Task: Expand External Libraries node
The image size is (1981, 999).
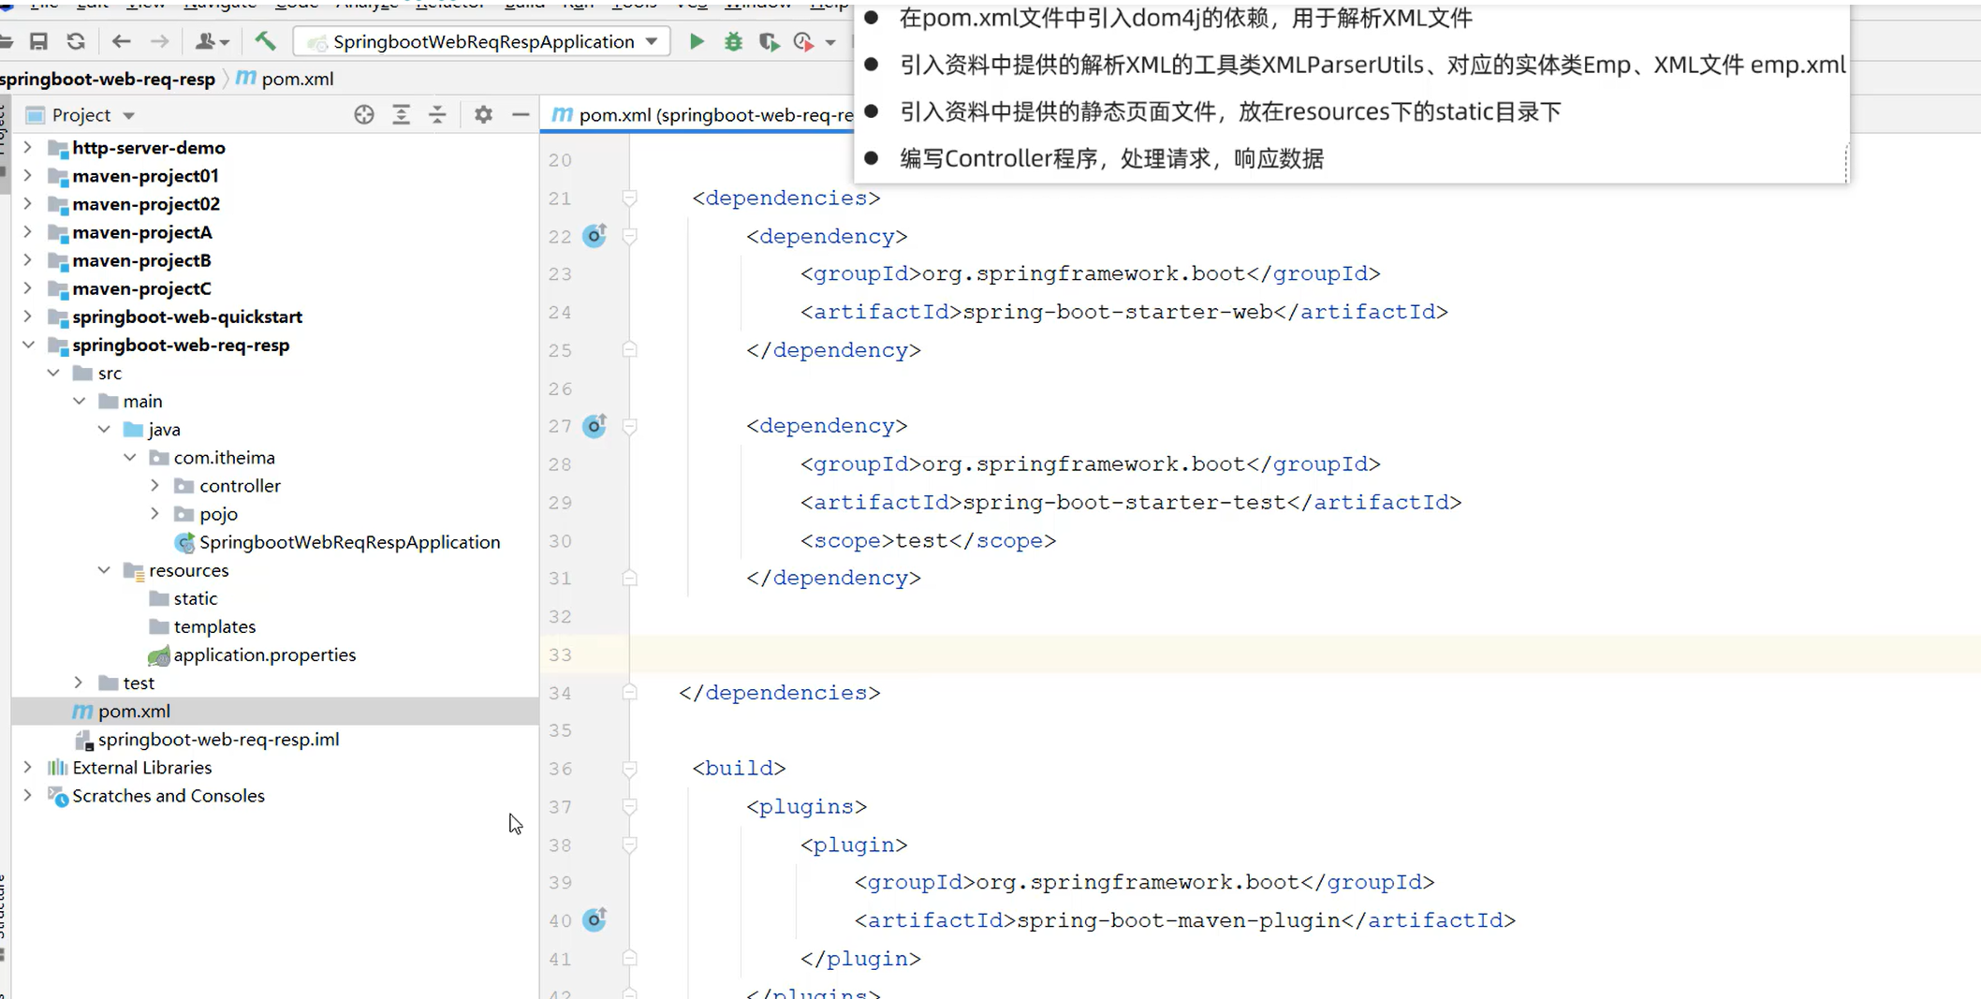Action: click(28, 767)
